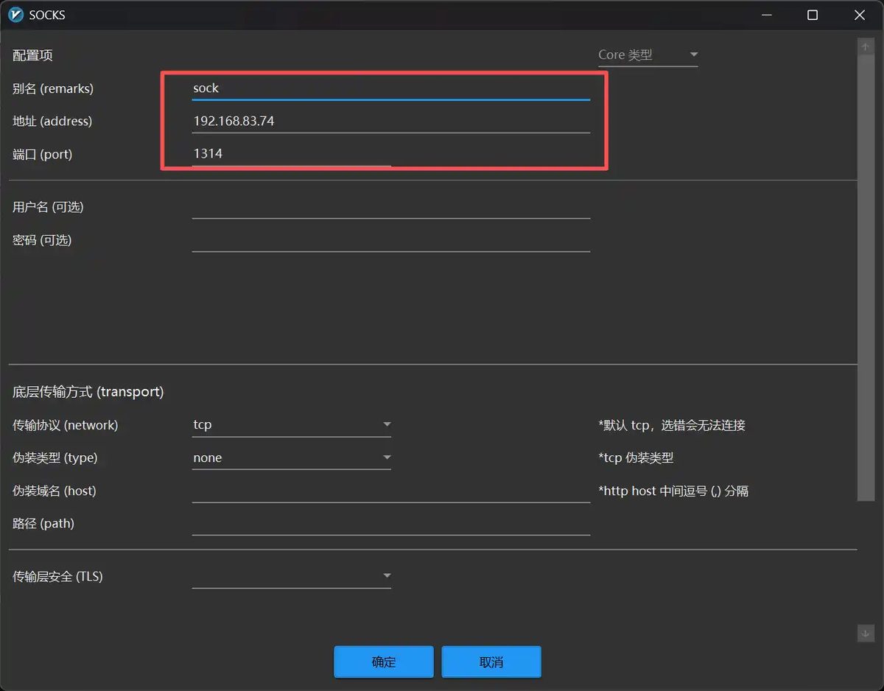Viewport: 884px width, 691px height.
Task: Click the vertical scrollbar thumb
Action: pyautogui.click(x=866, y=277)
